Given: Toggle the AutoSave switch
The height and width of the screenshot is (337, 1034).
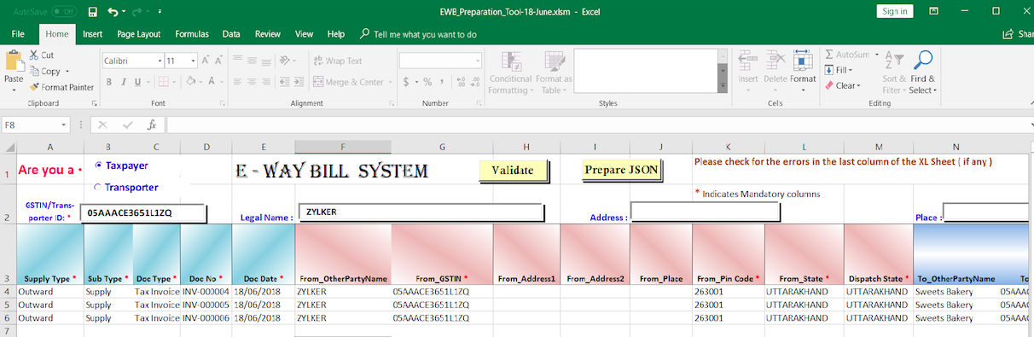Looking at the screenshot, I should point(64,12).
